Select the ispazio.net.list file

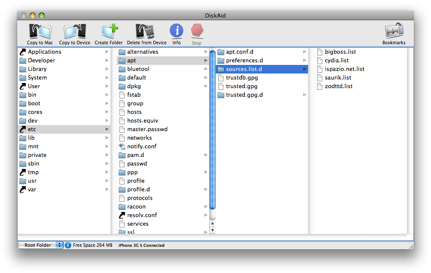pos(361,69)
